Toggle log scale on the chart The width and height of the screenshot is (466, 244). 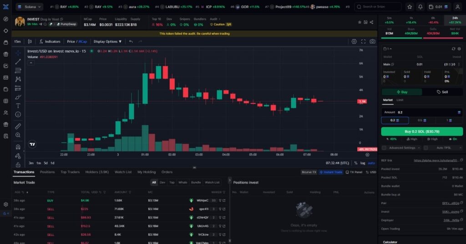363,163
